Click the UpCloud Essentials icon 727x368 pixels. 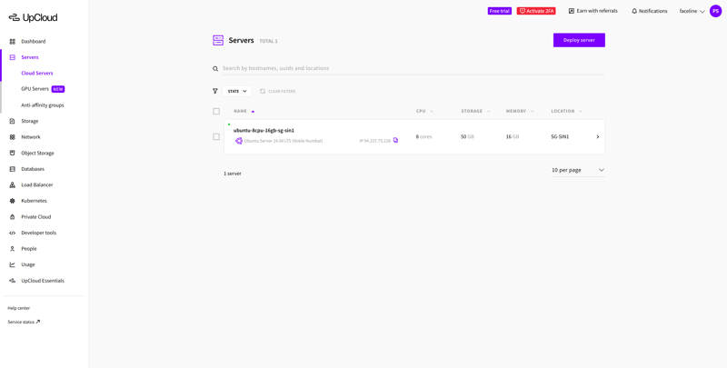pyautogui.click(x=13, y=281)
